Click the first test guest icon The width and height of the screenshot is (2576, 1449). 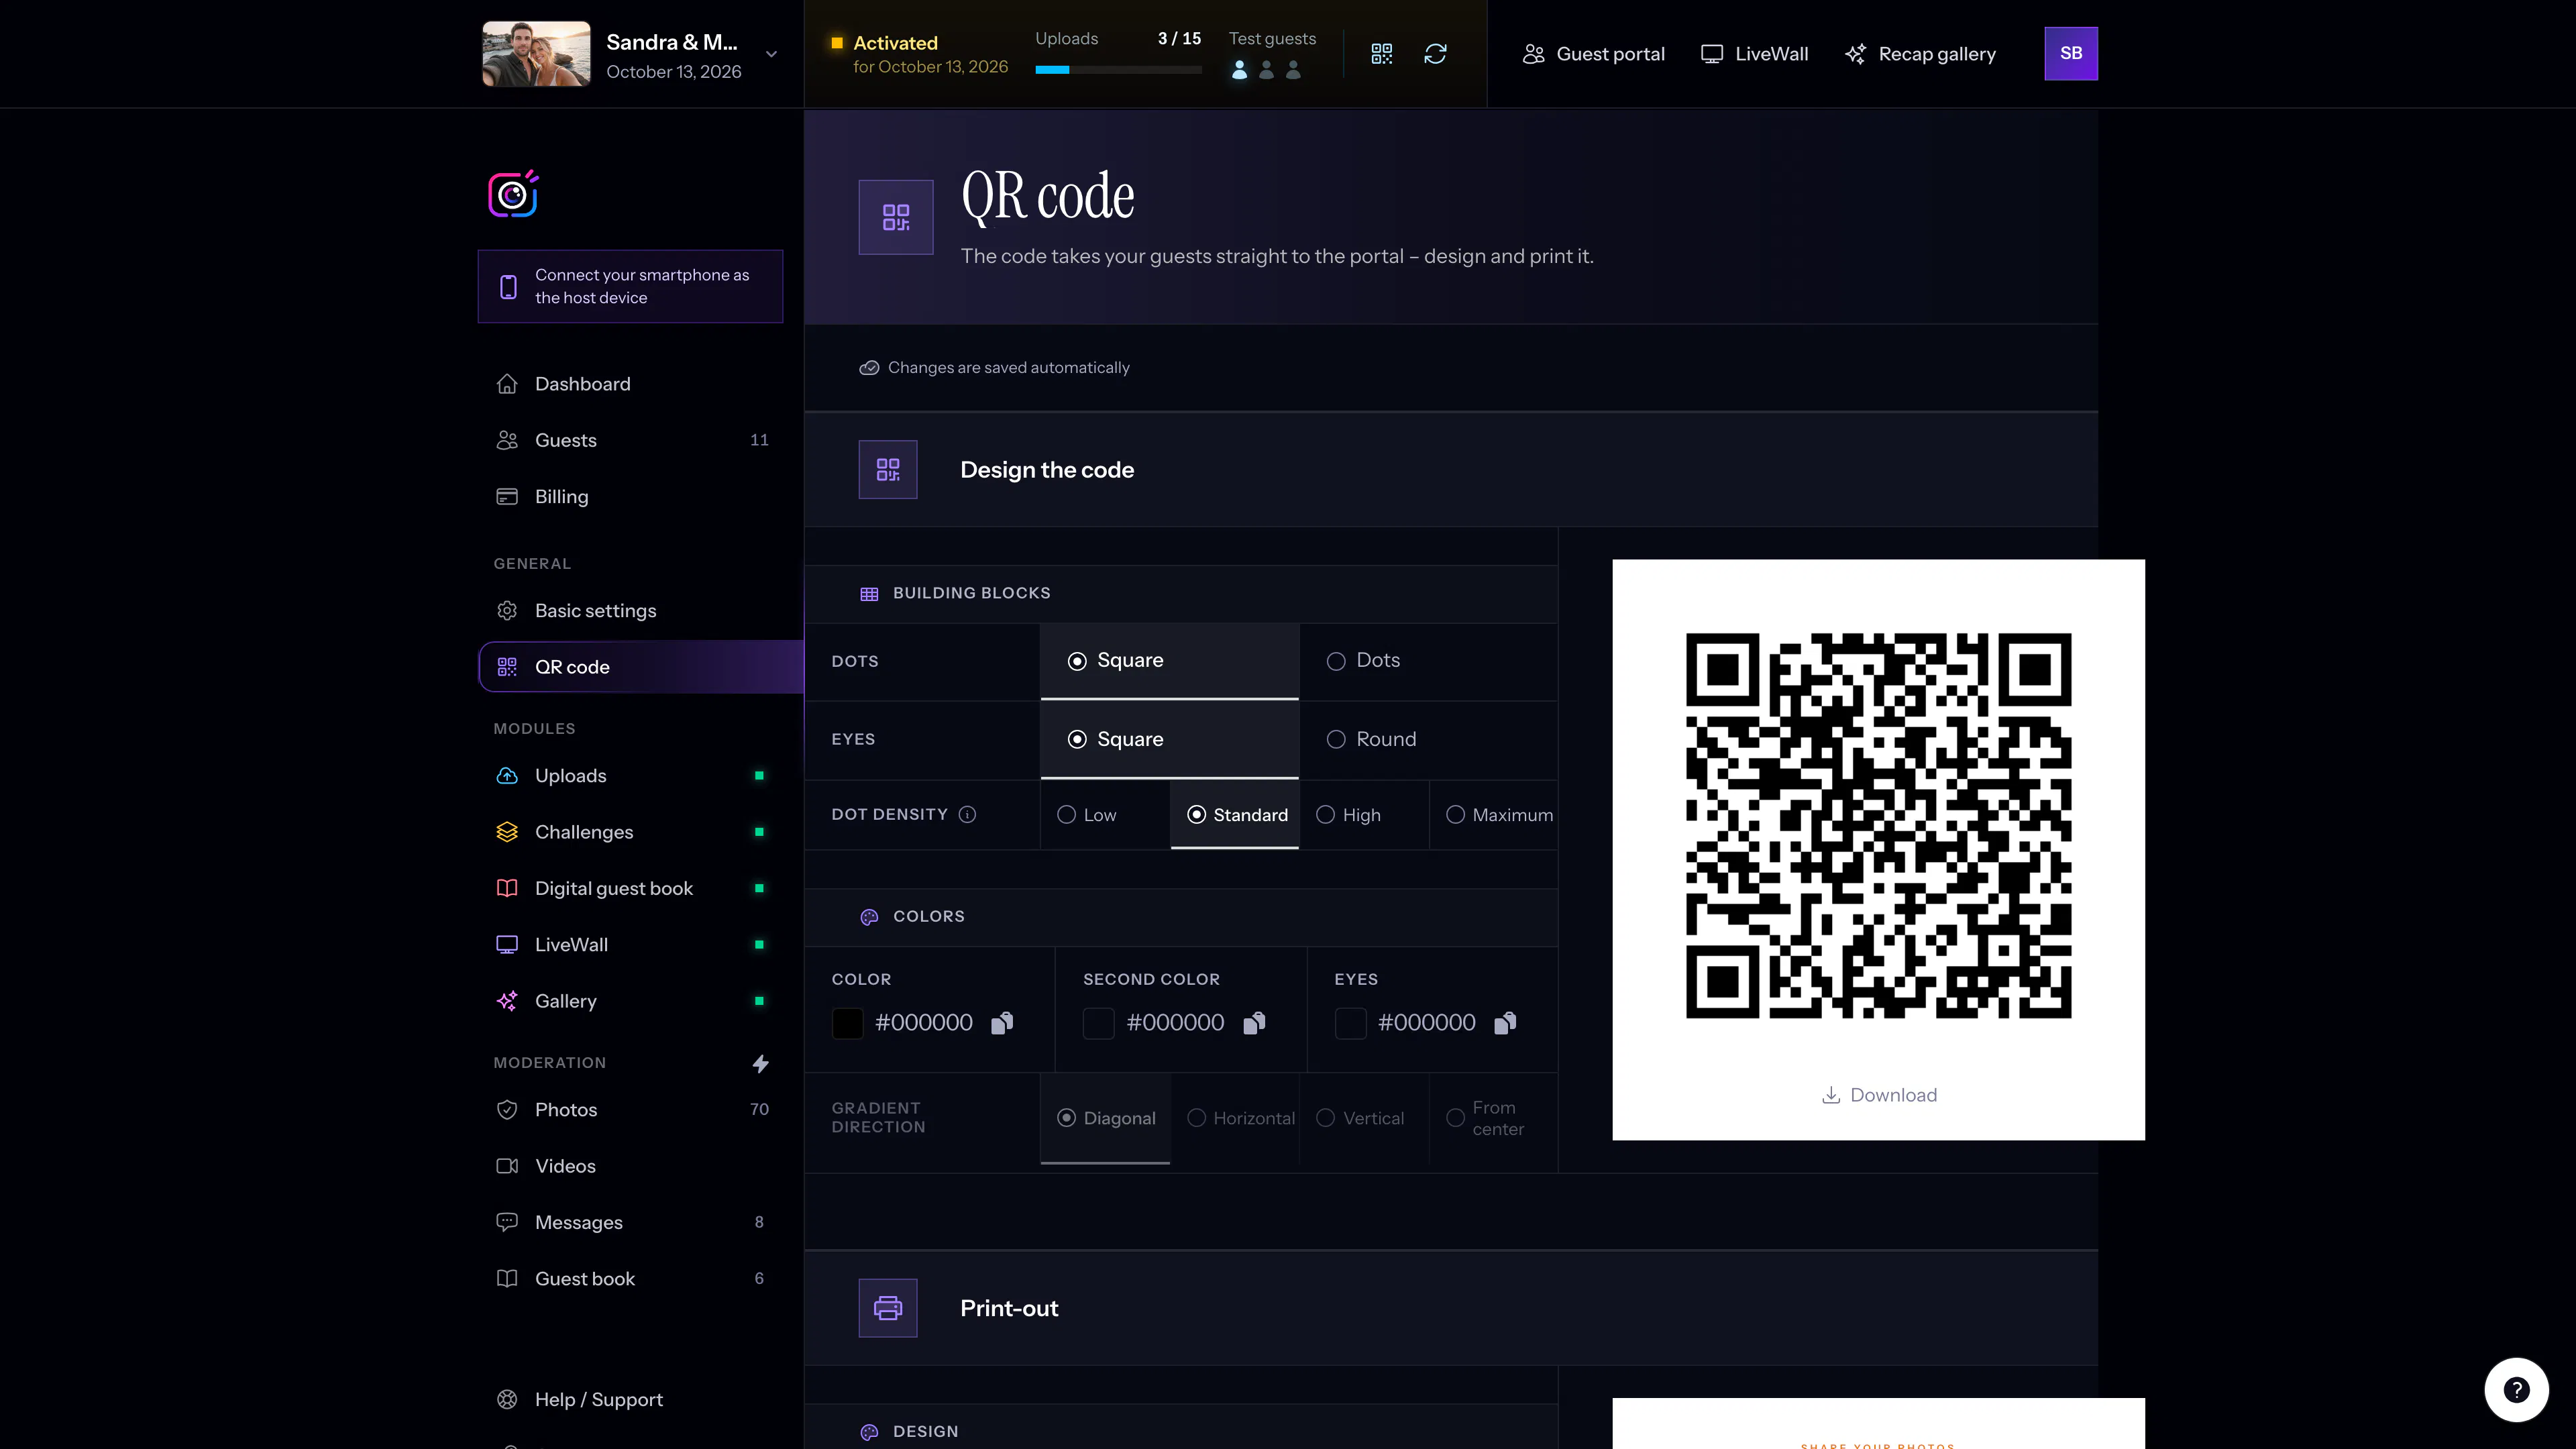pos(1239,70)
